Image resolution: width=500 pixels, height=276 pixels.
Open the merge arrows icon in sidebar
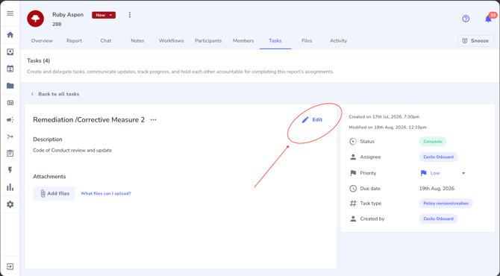(10, 137)
